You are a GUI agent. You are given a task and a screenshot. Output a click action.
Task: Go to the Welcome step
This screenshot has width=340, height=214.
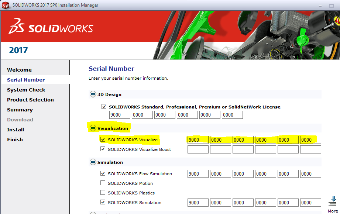19,70
